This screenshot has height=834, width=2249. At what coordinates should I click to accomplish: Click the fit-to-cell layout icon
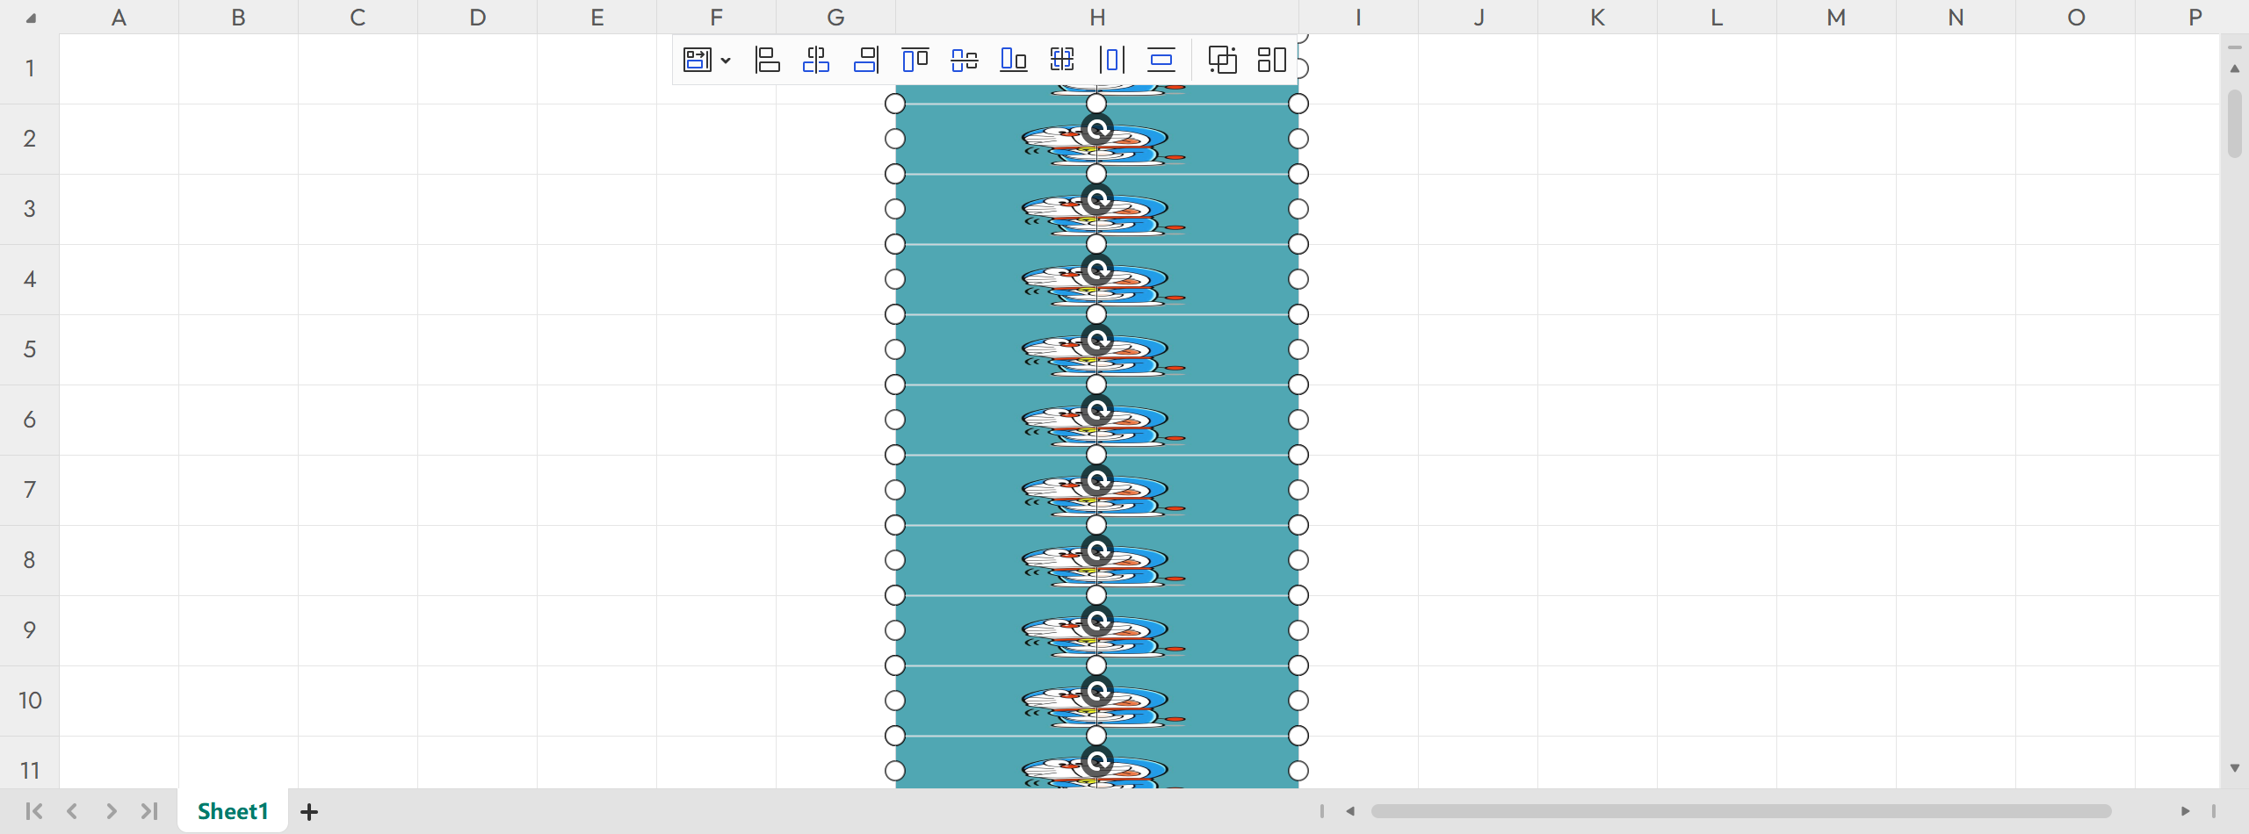(x=698, y=60)
